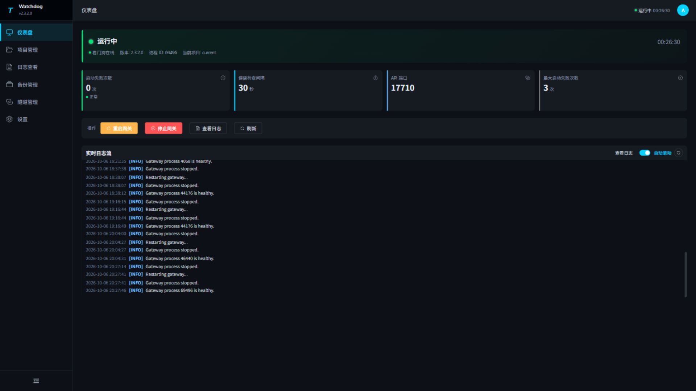The height and width of the screenshot is (391, 696).
Task: Click 查看日志 button in operations bar
Action: (208, 128)
